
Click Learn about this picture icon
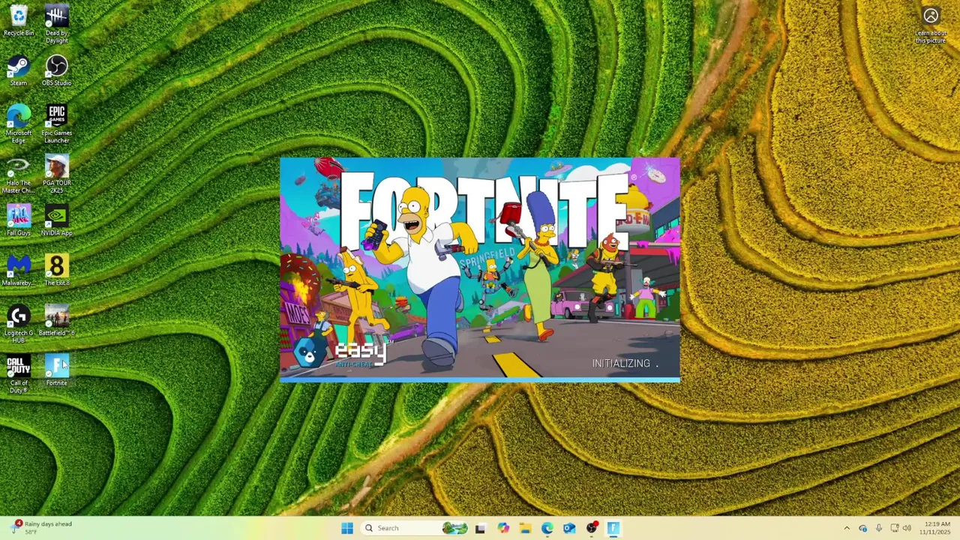click(x=931, y=25)
